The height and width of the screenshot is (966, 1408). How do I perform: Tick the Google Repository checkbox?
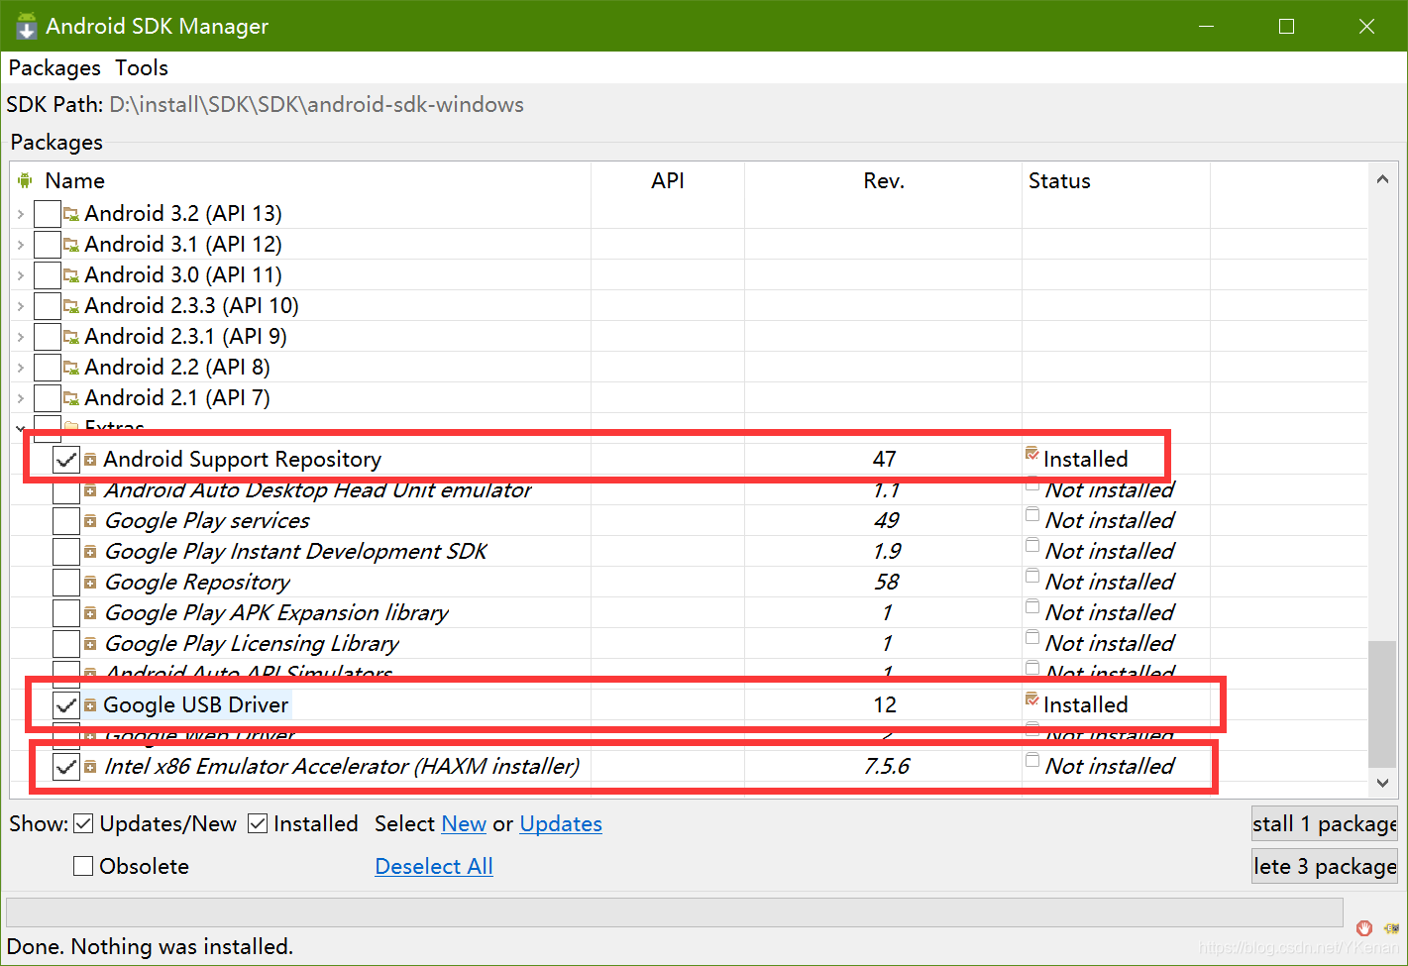pos(66,583)
